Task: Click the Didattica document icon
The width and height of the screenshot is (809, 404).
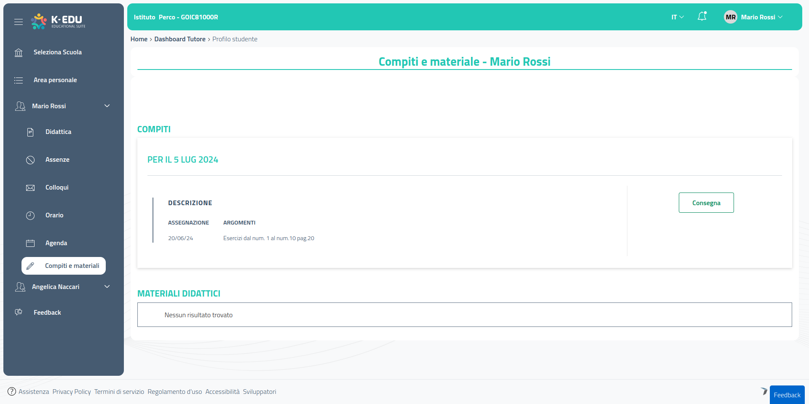Action: 30,132
